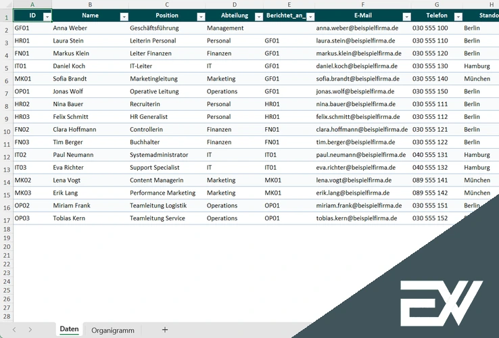The height and width of the screenshot is (338, 499).
Task: Expand the Berichtet_an filter arrow
Action: click(309, 16)
